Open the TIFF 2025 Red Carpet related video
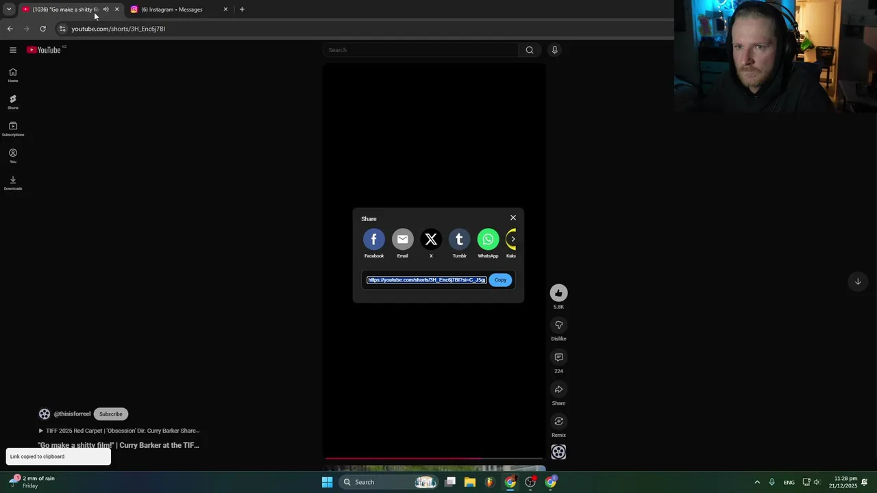The image size is (877, 493). coord(119,431)
